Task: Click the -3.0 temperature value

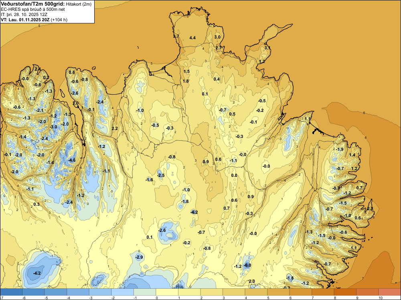Action: (x=53, y=127)
